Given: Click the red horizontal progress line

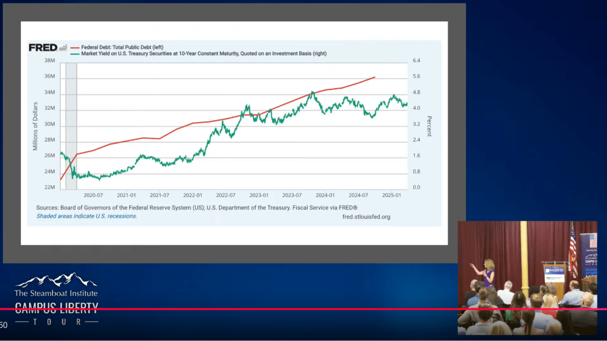Looking at the screenshot, I should click(x=237, y=309).
